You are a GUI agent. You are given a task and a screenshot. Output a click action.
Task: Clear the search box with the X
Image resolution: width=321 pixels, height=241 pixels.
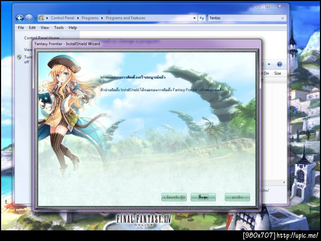pos(282,18)
